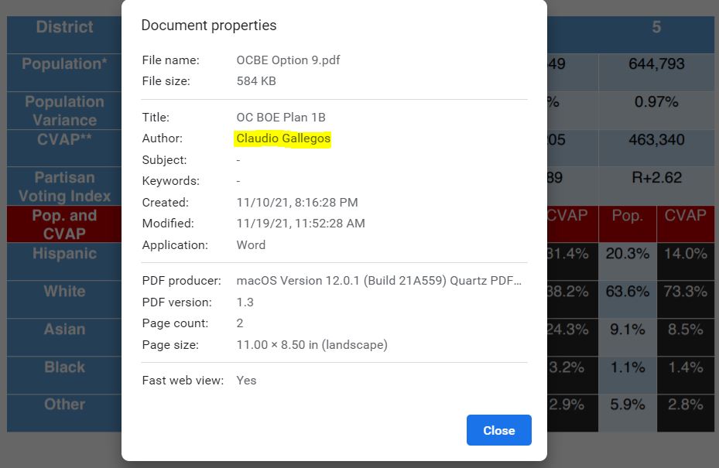
Task: Select the 'Fast web view:' label
Action: tap(183, 381)
